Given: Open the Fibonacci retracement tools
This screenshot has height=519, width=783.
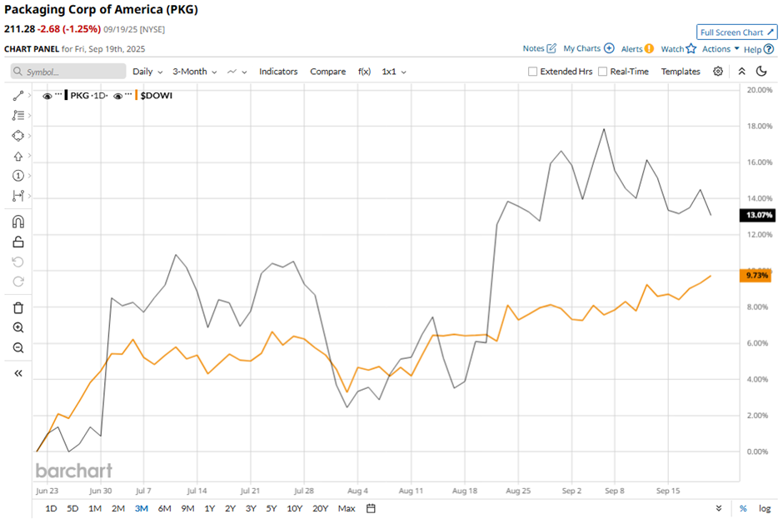Looking at the screenshot, I should click(18, 116).
